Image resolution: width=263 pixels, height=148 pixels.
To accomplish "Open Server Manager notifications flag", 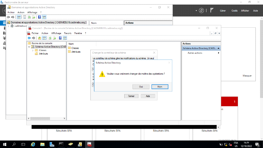I will point(212,11).
